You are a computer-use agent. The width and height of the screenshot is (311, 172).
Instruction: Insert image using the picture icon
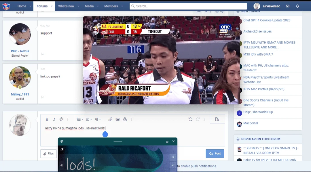117,119
